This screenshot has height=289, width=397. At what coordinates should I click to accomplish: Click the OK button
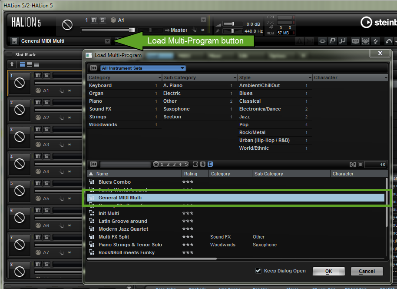(x=328, y=271)
